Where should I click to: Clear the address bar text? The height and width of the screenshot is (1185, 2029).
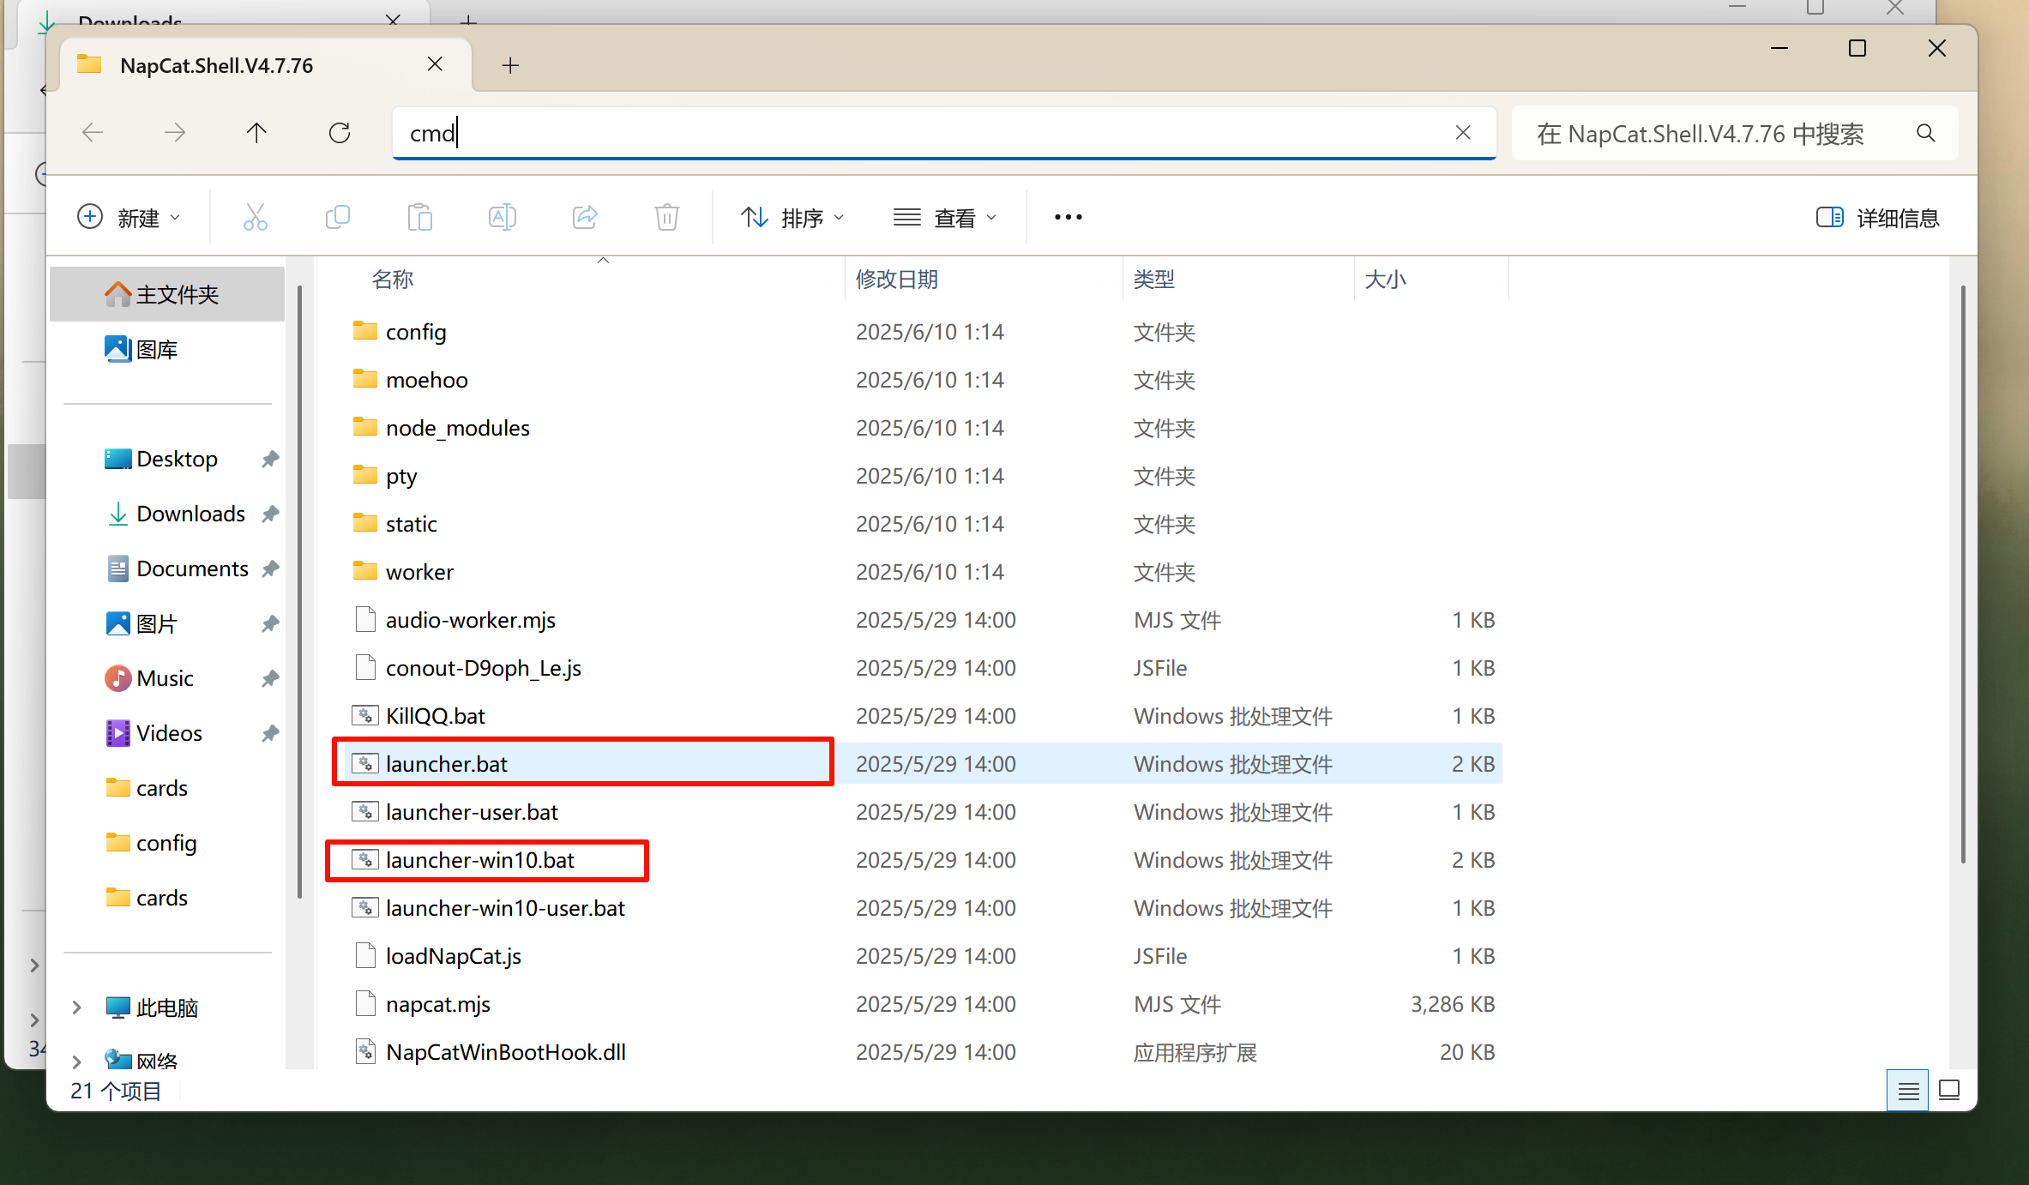pos(1463,133)
